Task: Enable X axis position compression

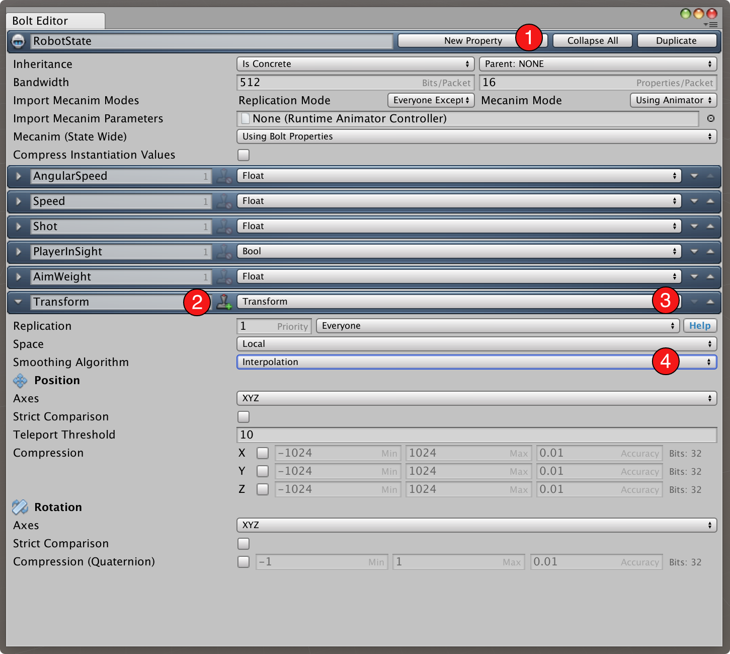Action: pos(263,453)
